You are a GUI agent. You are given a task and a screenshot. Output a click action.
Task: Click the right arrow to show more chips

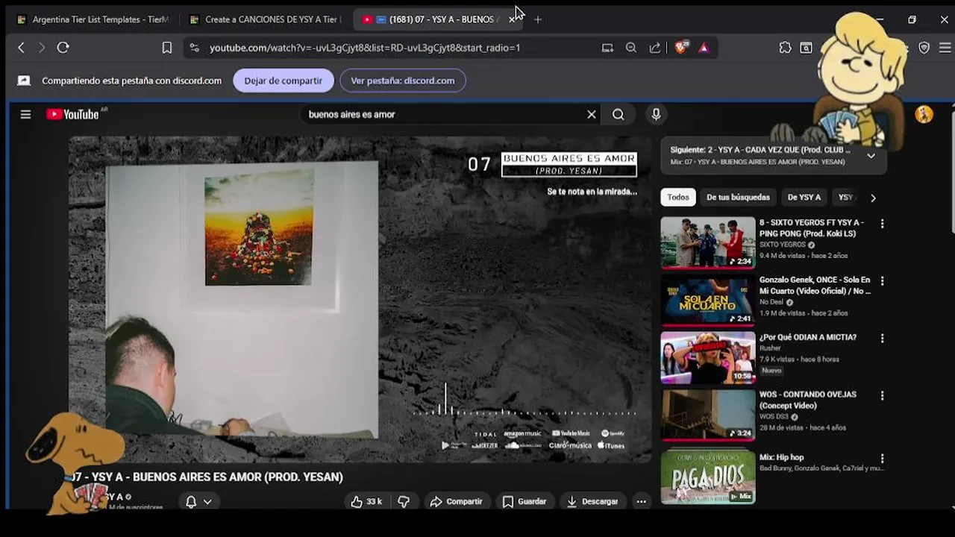873,198
